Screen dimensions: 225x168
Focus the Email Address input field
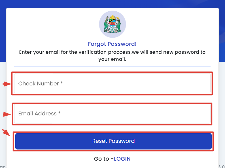pyautogui.click(x=112, y=114)
